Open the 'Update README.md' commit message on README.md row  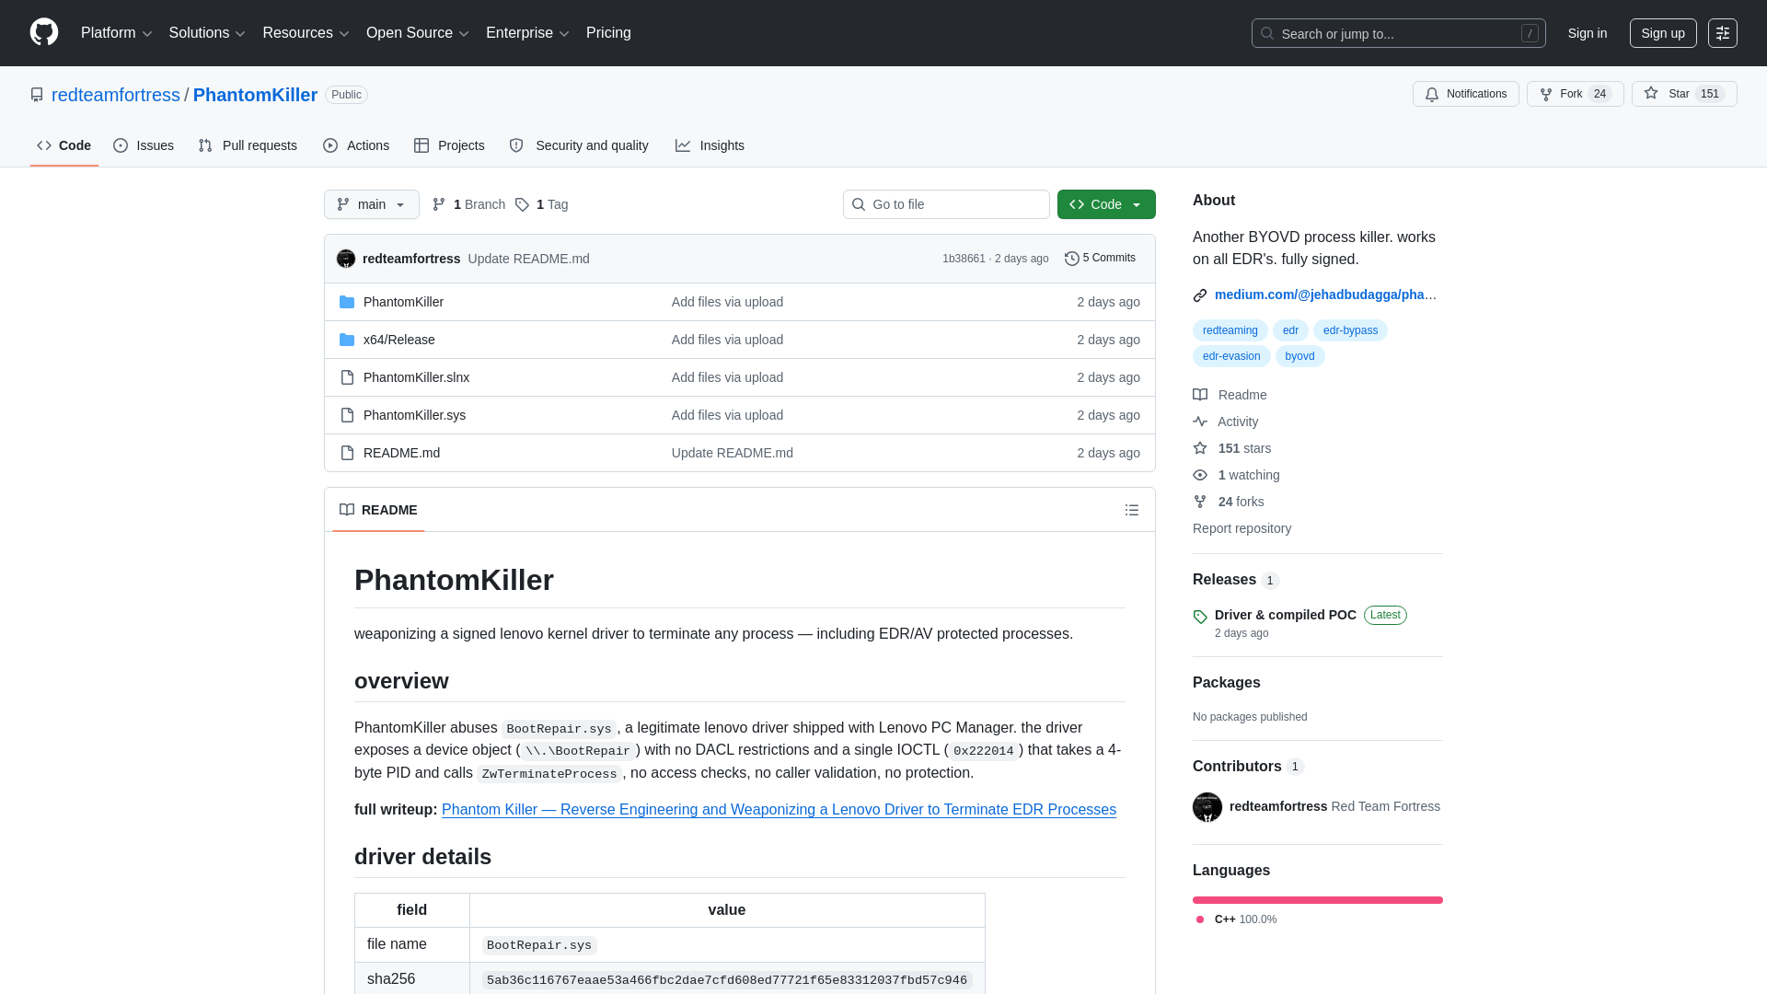pos(732,453)
